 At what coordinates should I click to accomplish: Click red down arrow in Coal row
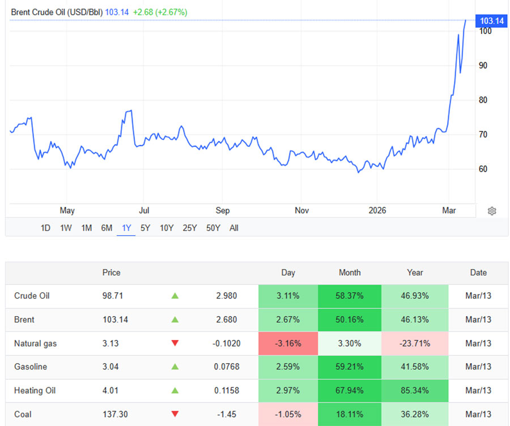175,414
